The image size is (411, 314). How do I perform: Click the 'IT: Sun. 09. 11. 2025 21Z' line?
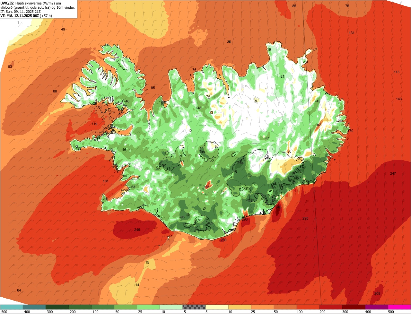[x=21, y=11]
